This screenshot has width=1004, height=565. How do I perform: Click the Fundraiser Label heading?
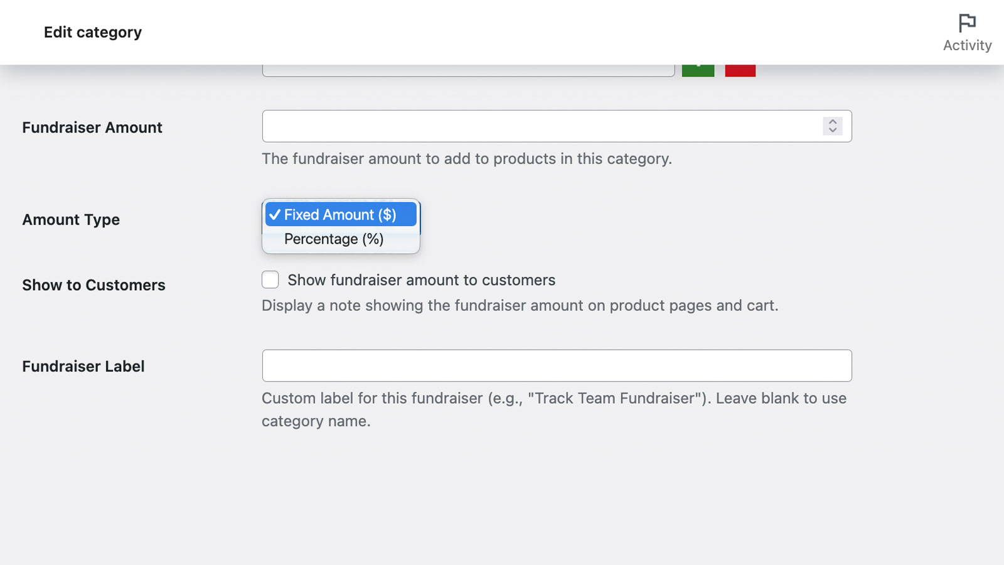click(x=83, y=366)
